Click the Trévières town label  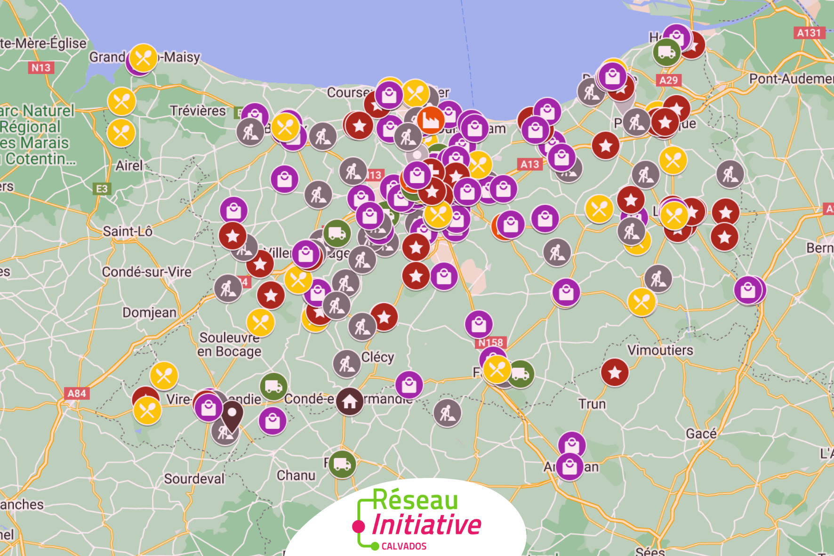point(198,111)
